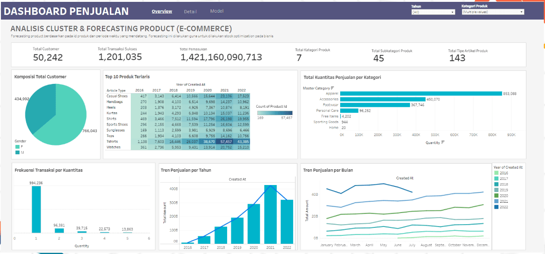Click the Total Transaksi Sukses value 1,201,035
Screen dimensions: 545x254
point(120,57)
